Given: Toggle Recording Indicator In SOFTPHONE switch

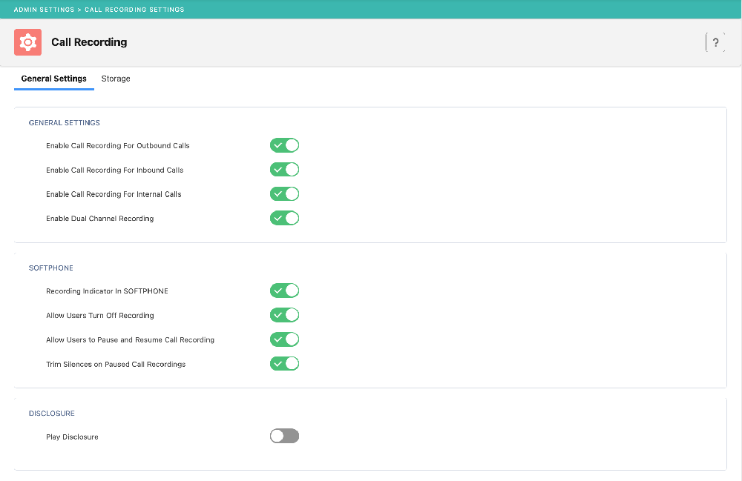Looking at the screenshot, I should coord(284,291).
